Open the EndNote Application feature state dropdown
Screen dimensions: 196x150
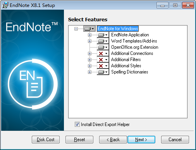[x=103, y=35]
